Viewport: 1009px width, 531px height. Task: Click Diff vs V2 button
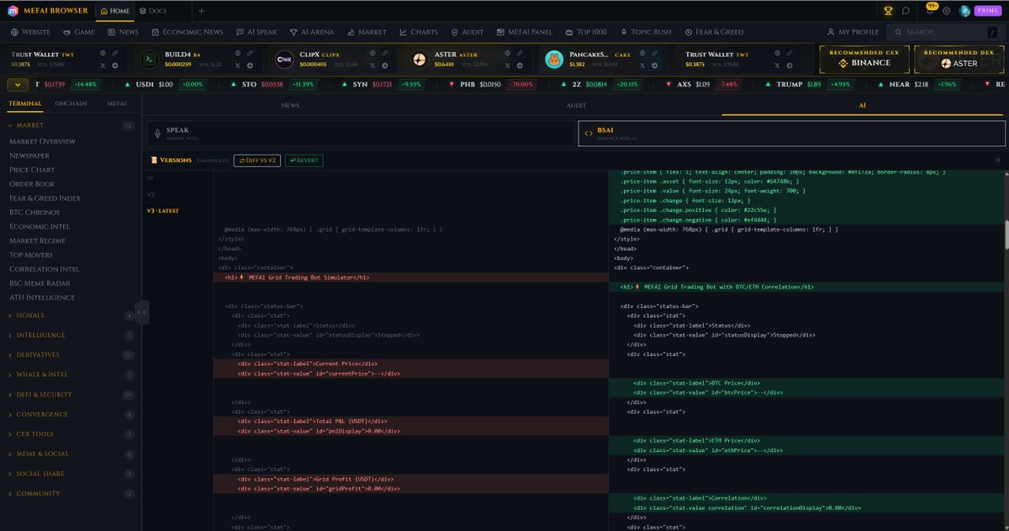[257, 160]
